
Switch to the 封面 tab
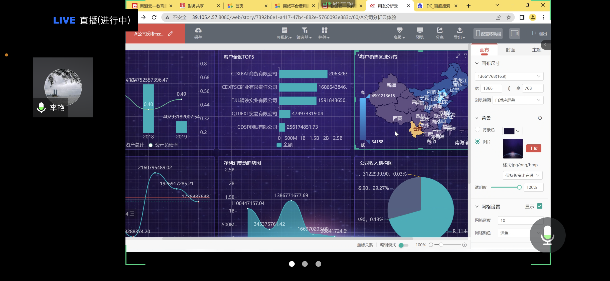point(510,50)
